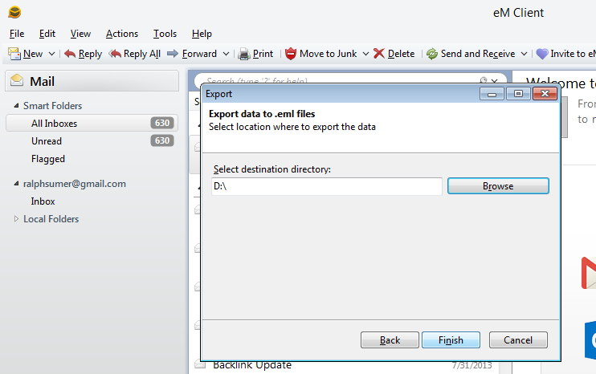
Task: Open the Tools menu
Action: (165, 34)
